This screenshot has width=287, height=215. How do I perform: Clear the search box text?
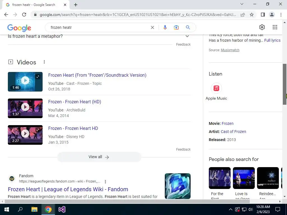[152, 27]
